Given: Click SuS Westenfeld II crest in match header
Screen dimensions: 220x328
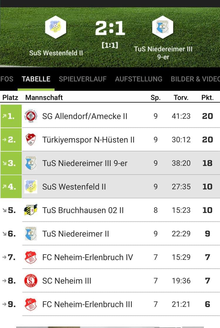Looking at the screenshot, I should click(55, 27).
